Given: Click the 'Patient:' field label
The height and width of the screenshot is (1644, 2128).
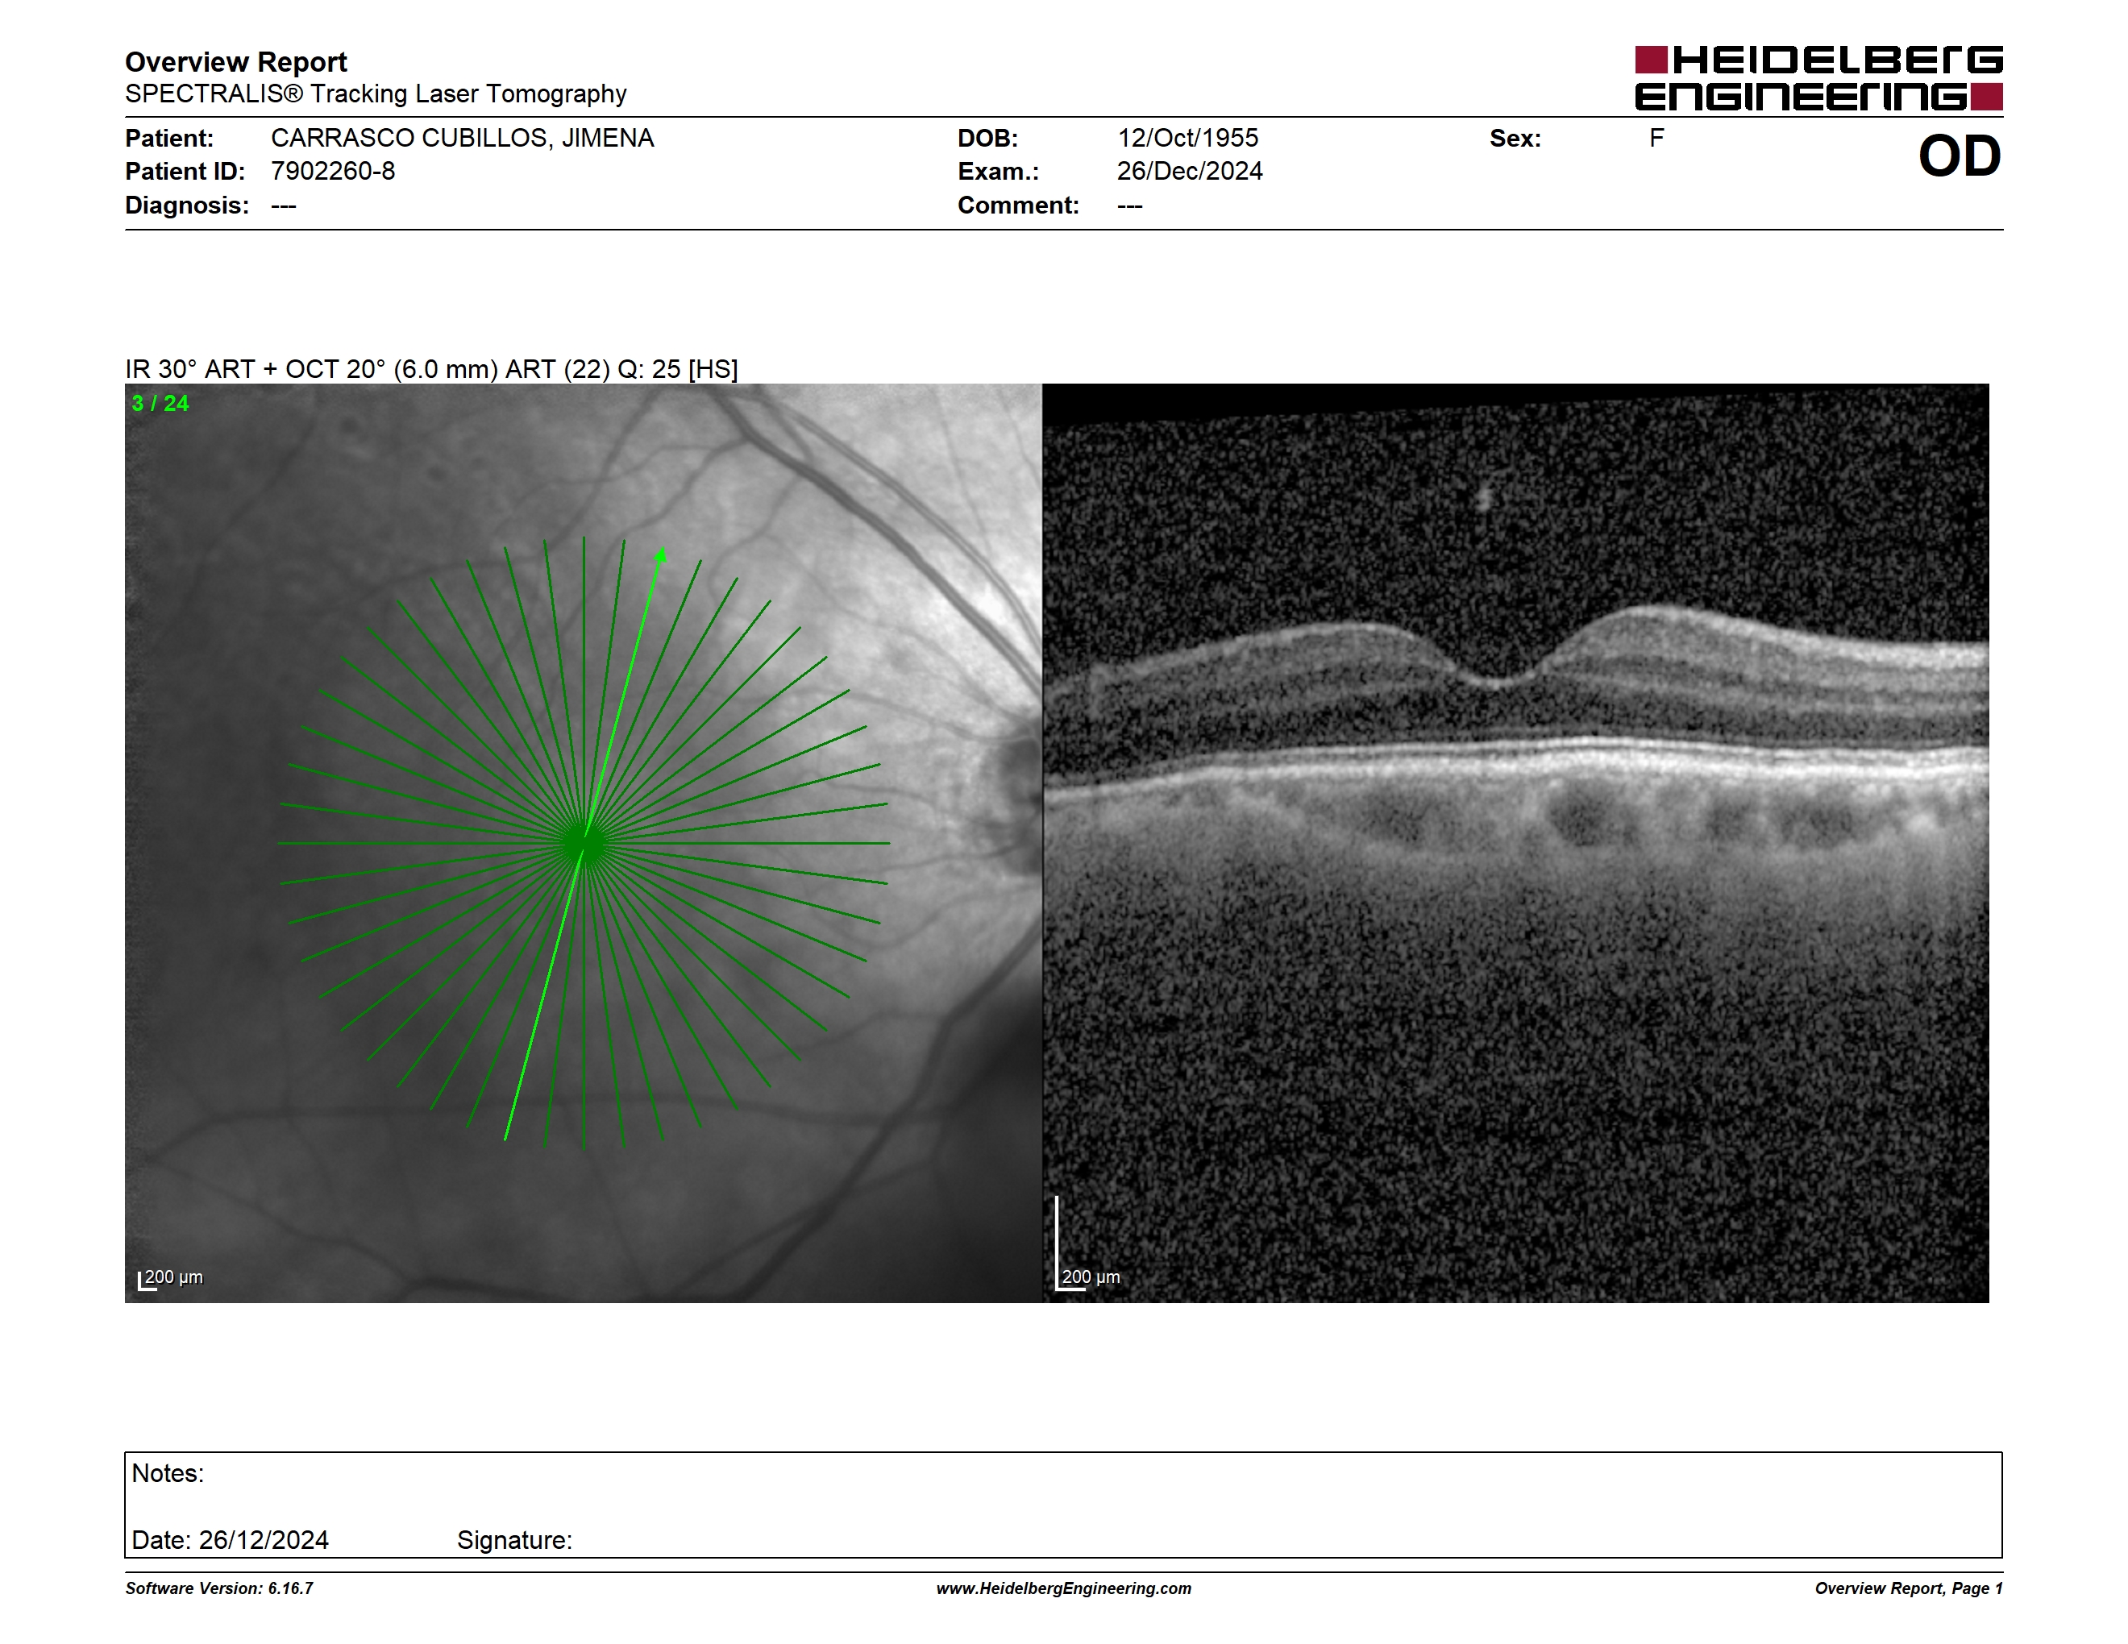Looking at the screenshot, I should pyautogui.click(x=169, y=139).
